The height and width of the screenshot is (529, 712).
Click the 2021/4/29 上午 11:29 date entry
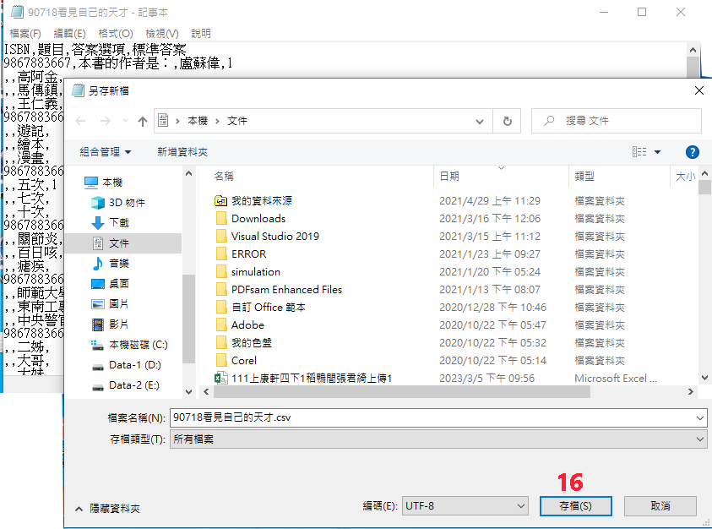click(x=490, y=201)
